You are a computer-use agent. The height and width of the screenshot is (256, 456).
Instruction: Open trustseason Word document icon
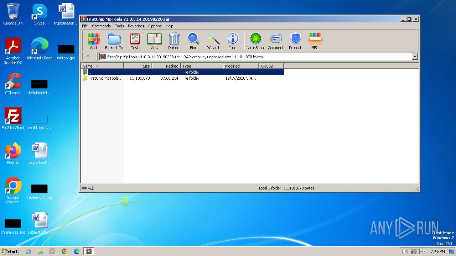66,14
